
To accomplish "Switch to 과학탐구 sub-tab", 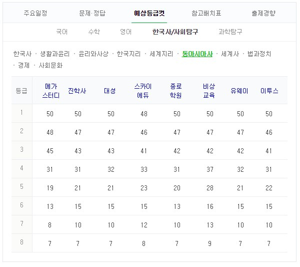I will click(230, 32).
